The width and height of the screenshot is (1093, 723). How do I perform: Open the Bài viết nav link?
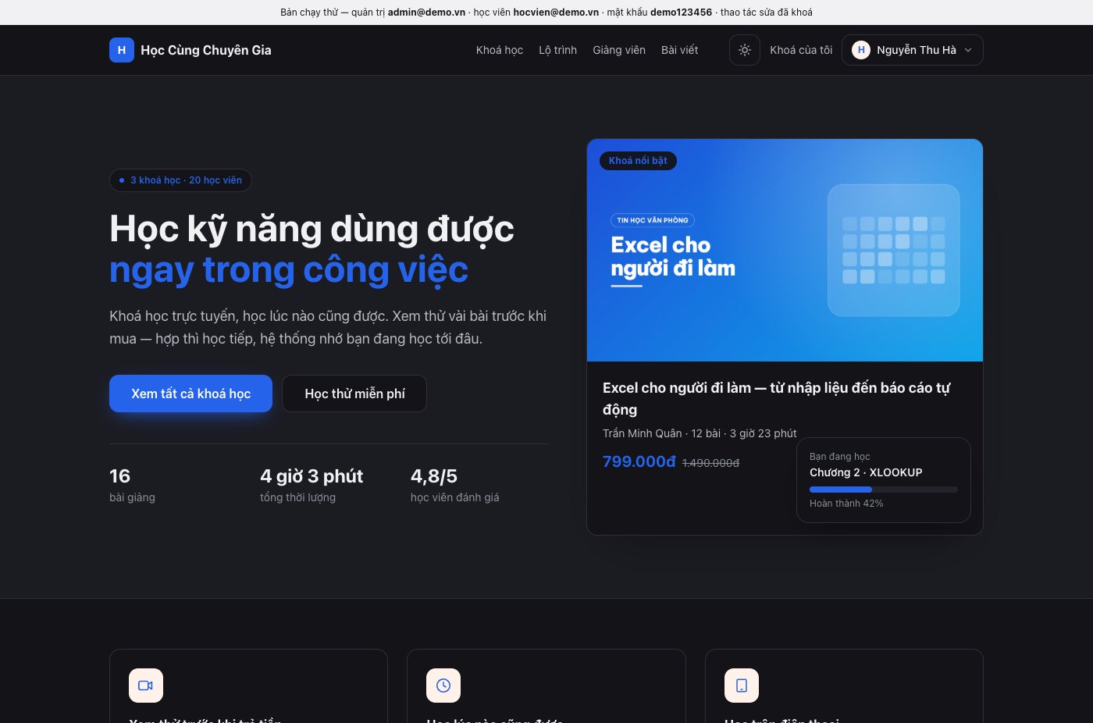679,50
